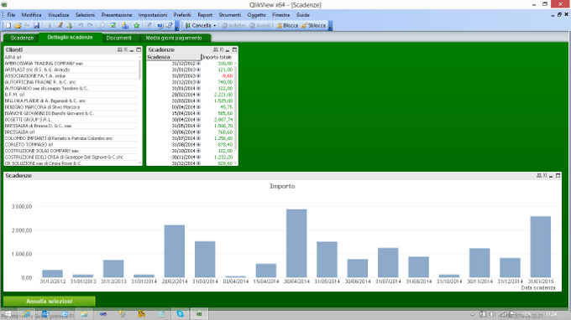This screenshot has height=320, width=571.
Task: Expand the 30/11/2014 pivot row
Action: coord(198,157)
